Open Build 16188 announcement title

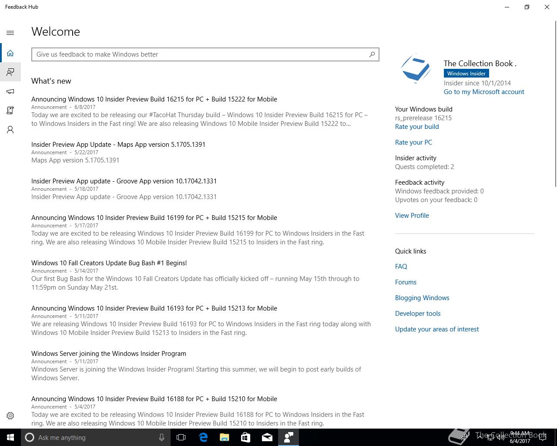pos(154,399)
